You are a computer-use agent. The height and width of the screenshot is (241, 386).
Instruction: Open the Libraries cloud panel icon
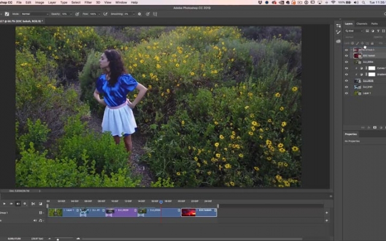[x=338, y=42]
